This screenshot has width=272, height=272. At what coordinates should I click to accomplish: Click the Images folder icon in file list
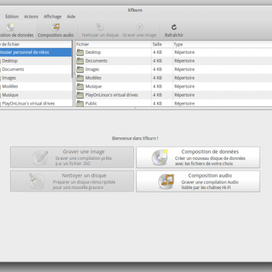pos(80,69)
